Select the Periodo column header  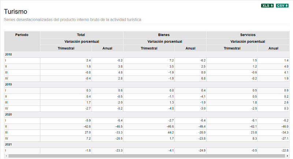tap(22, 35)
